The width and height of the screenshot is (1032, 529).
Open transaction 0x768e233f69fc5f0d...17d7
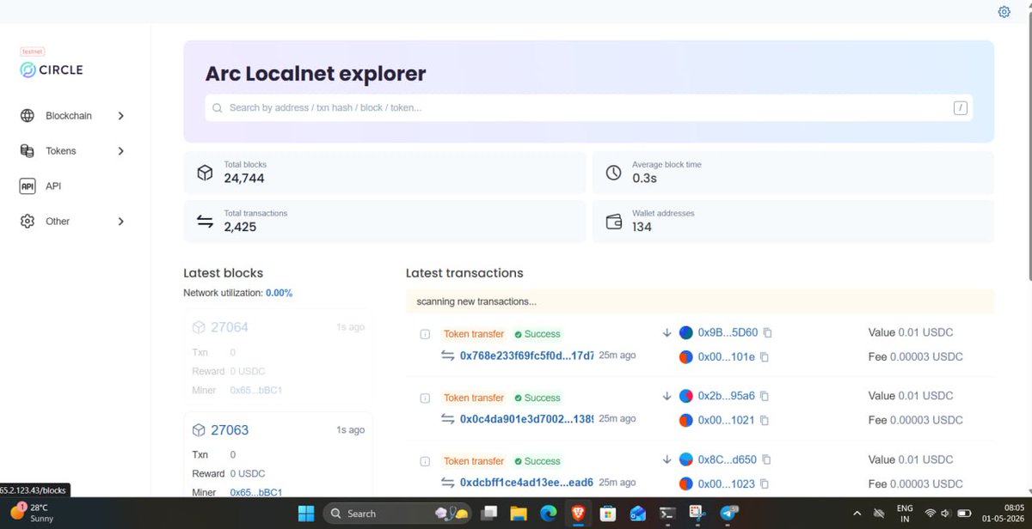pos(526,356)
